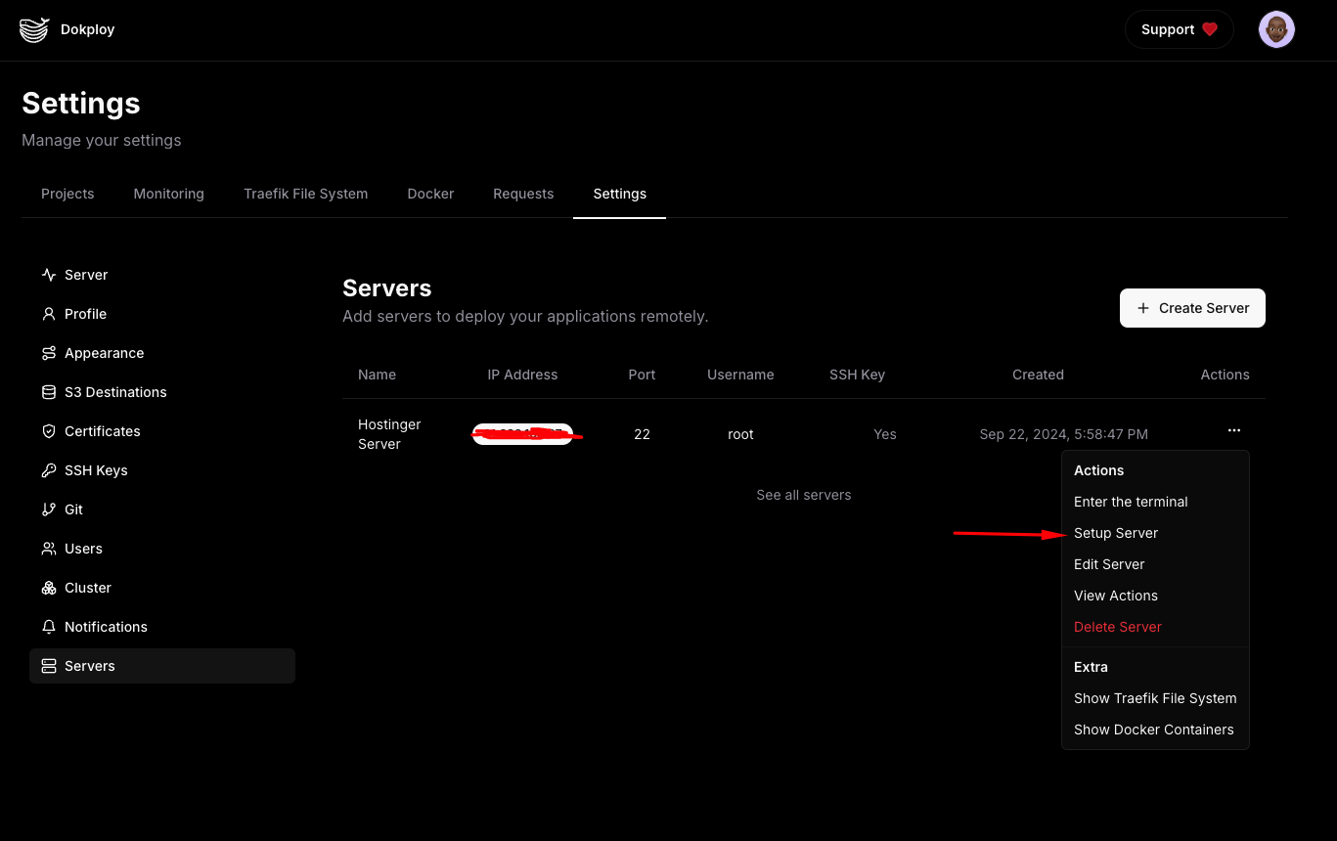The image size is (1337, 841).
Task: Toggle the three-dot actions menu for Hostinger Server
Action: click(1233, 430)
